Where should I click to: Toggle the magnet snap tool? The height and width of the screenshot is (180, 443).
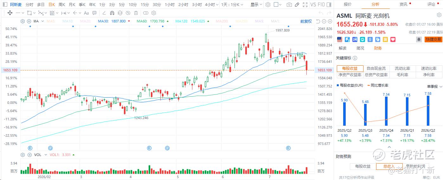pyautogui.click(x=112, y=13)
